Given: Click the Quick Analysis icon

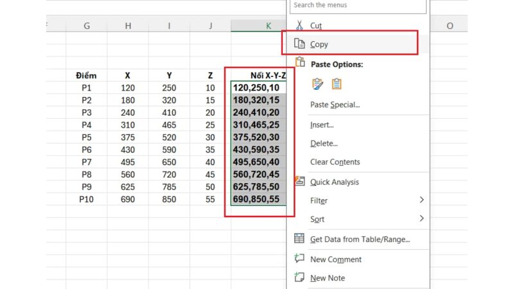Looking at the screenshot, I should [299, 181].
